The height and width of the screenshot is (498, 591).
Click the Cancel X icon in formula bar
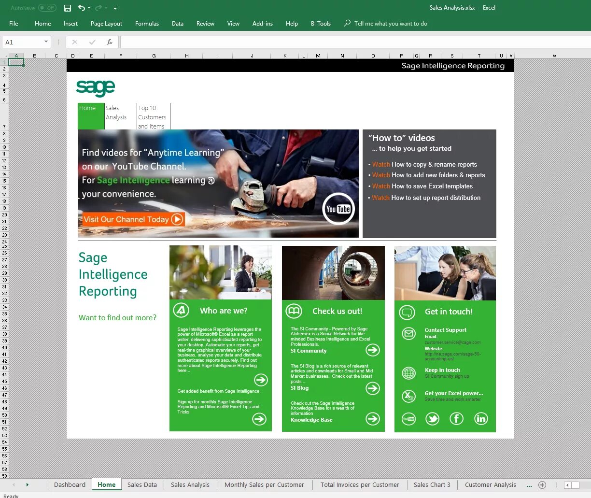75,42
